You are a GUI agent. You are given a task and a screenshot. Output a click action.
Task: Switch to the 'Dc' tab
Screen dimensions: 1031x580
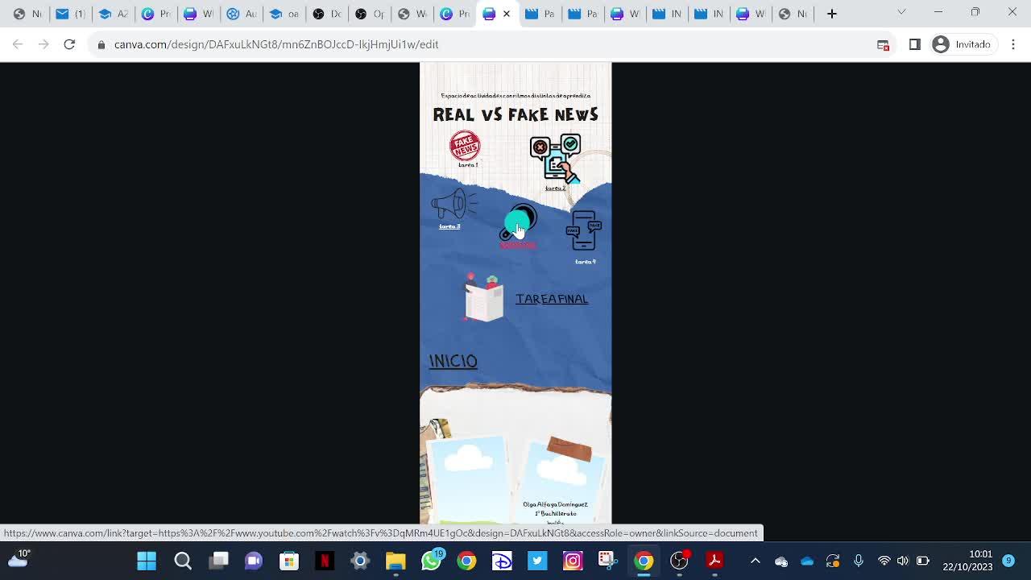coord(326,14)
